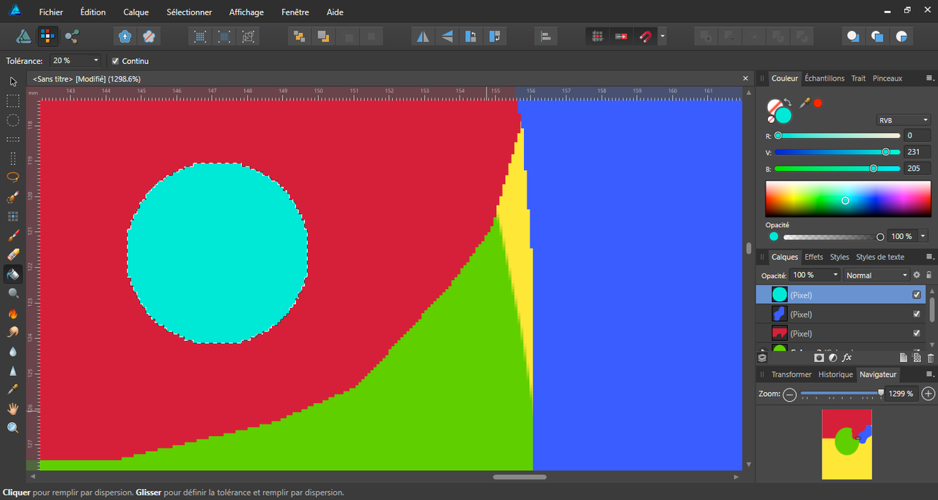Open layer effects fx icon
This screenshot has height=500, width=938.
tap(847, 358)
